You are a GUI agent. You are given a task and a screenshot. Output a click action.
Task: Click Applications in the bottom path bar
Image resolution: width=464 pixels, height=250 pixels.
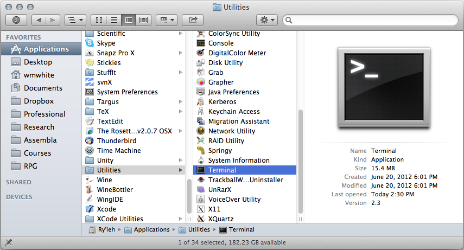tap(151, 230)
